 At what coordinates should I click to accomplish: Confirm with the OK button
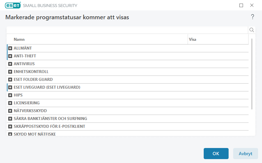point(216,154)
